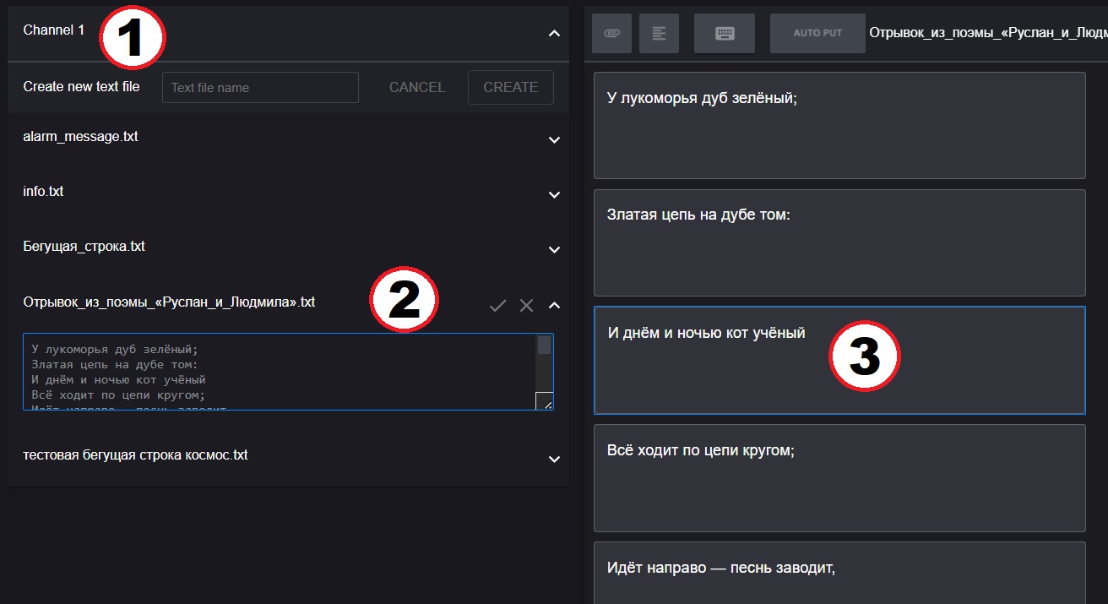The image size is (1108, 604).
Task: Expand тестовая бегущая строка космос.txt entry
Action: click(x=554, y=460)
